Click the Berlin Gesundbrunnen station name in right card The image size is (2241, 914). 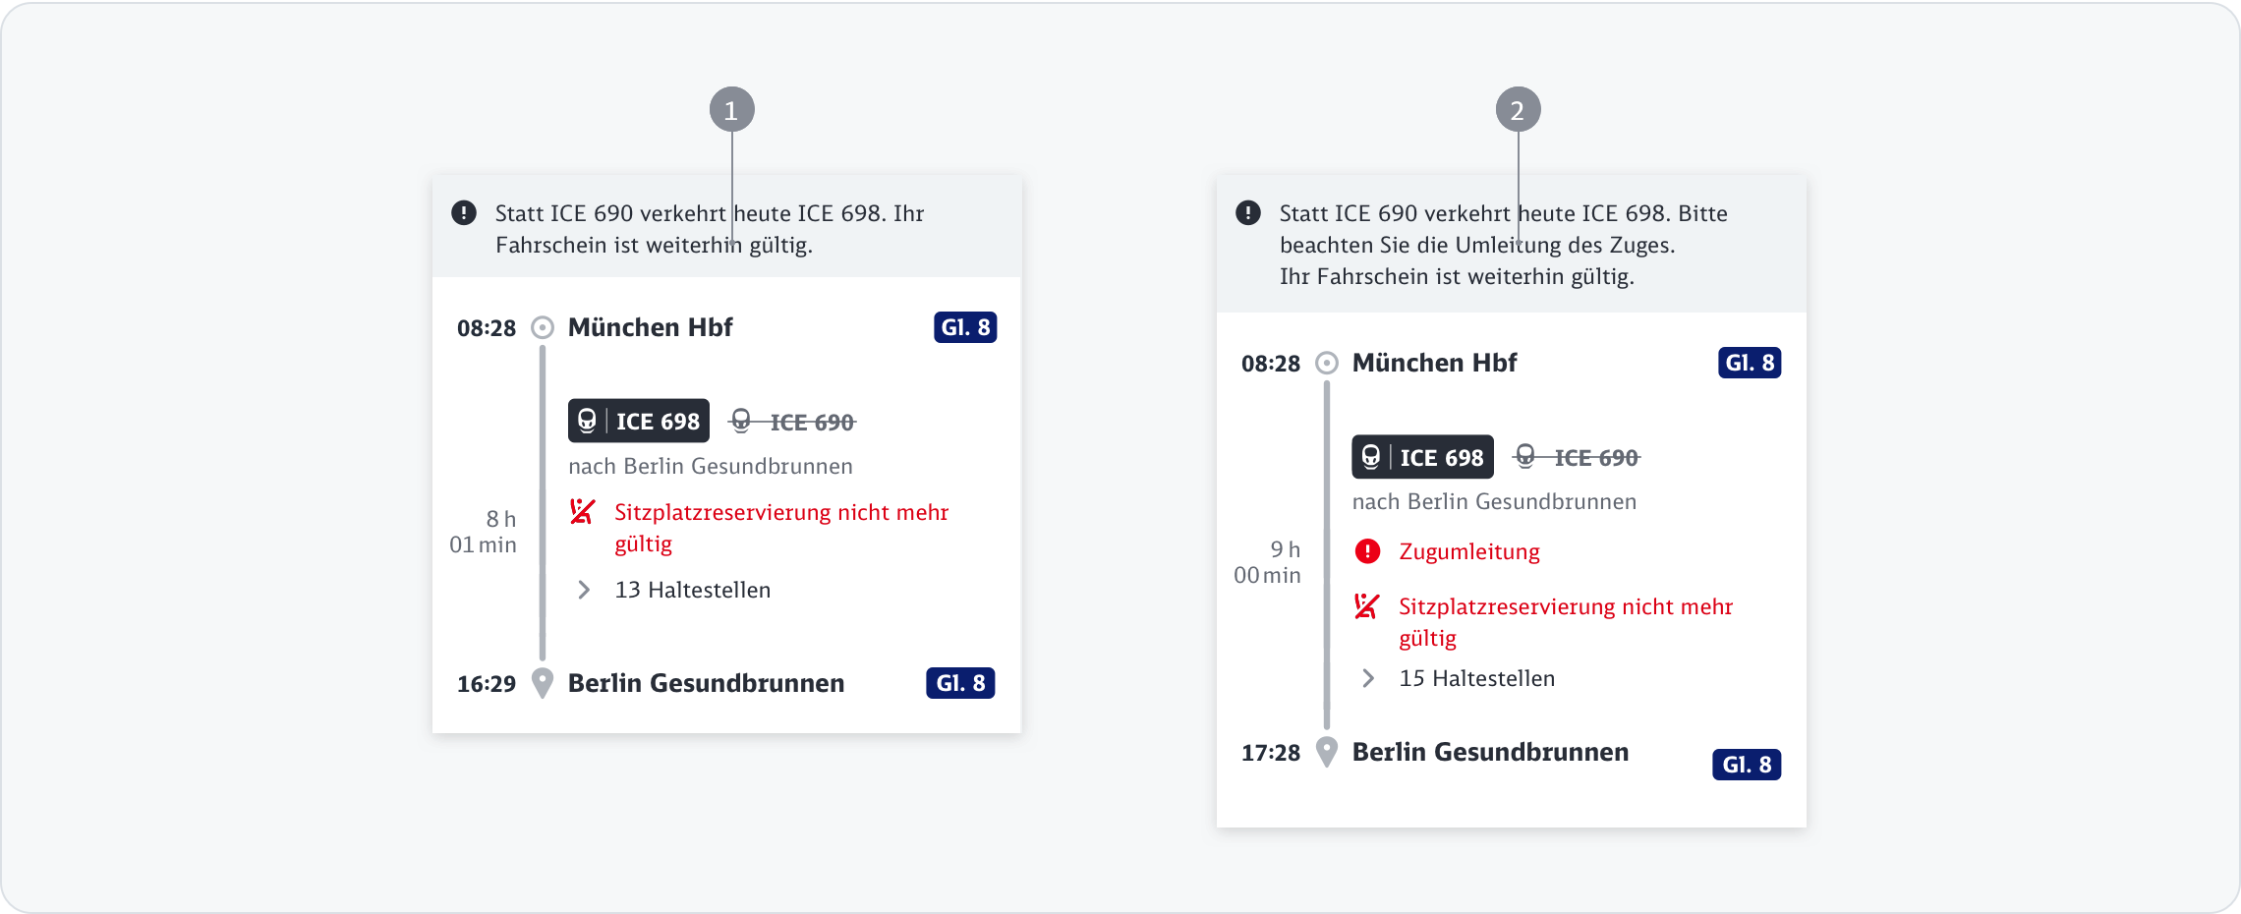click(x=1490, y=752)
